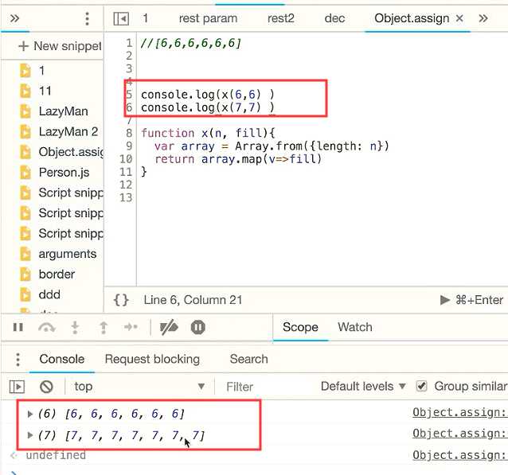
Task: Open Object.assign source link for (6) array
Action: point(459,412)
